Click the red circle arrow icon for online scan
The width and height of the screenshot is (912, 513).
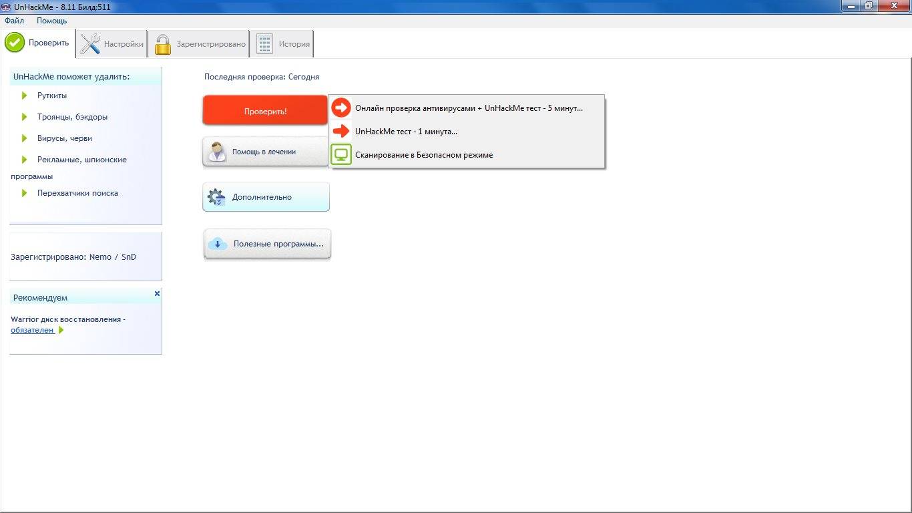point(341,108)
